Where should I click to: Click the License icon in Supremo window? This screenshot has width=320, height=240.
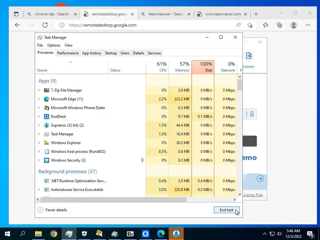coord(249,56)
